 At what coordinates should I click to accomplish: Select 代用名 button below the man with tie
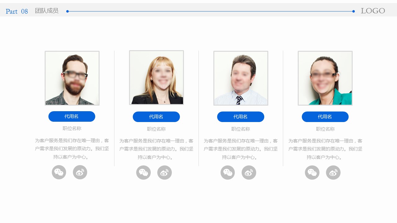(x=240, y=117)
